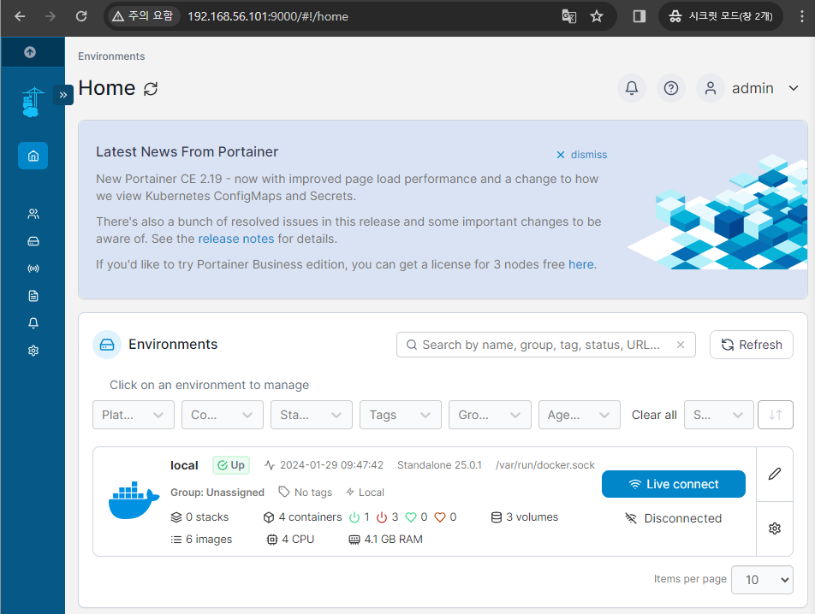The image size is (815, 614).
Task: Click Clear all filters
Action: point(654,415)
